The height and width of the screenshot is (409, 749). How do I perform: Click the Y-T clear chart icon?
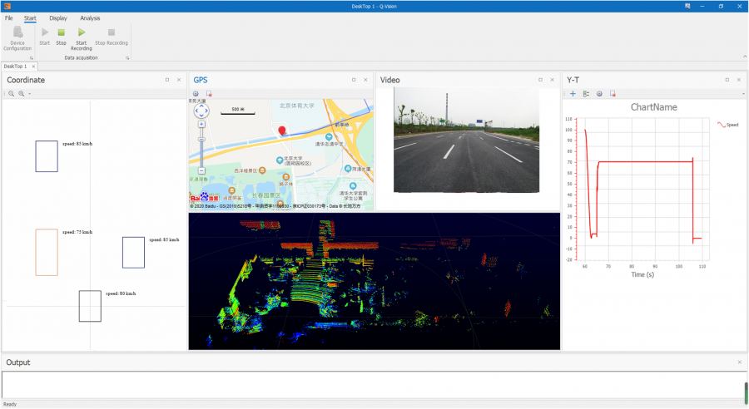tap(613, 94)
